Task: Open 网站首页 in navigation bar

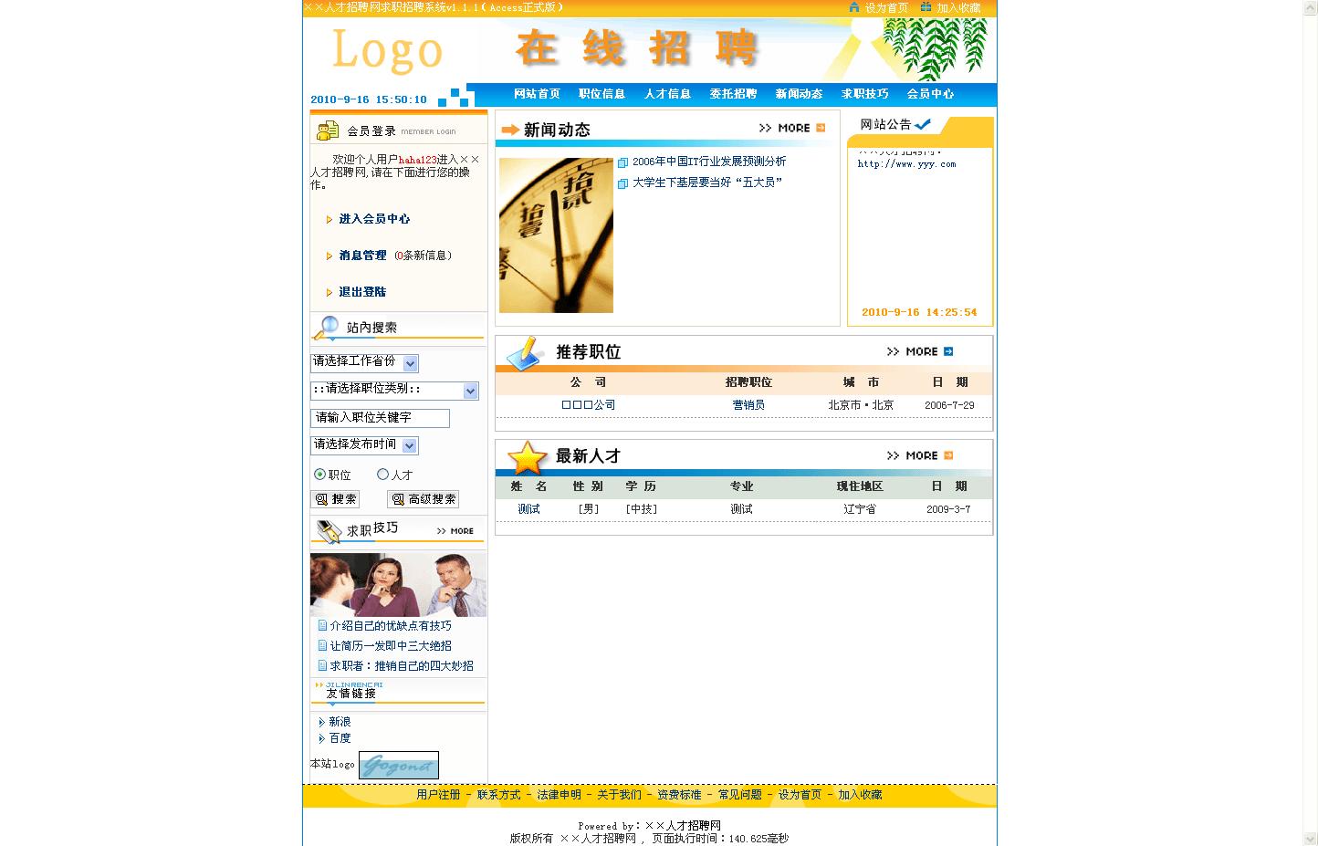Action: [537, 94]
